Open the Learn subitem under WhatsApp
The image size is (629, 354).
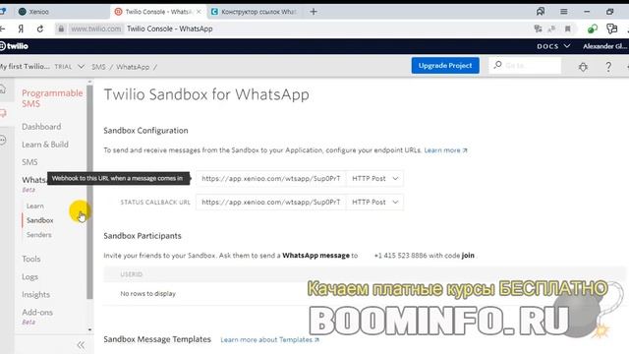[35, 206]
